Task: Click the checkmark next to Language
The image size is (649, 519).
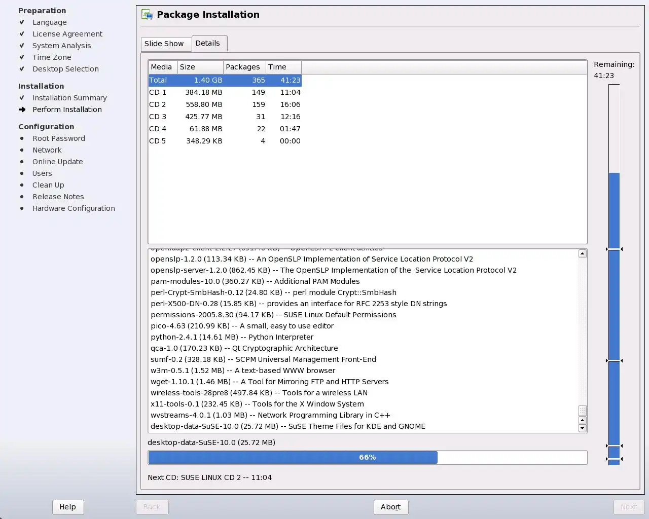Action: (22, 22)
